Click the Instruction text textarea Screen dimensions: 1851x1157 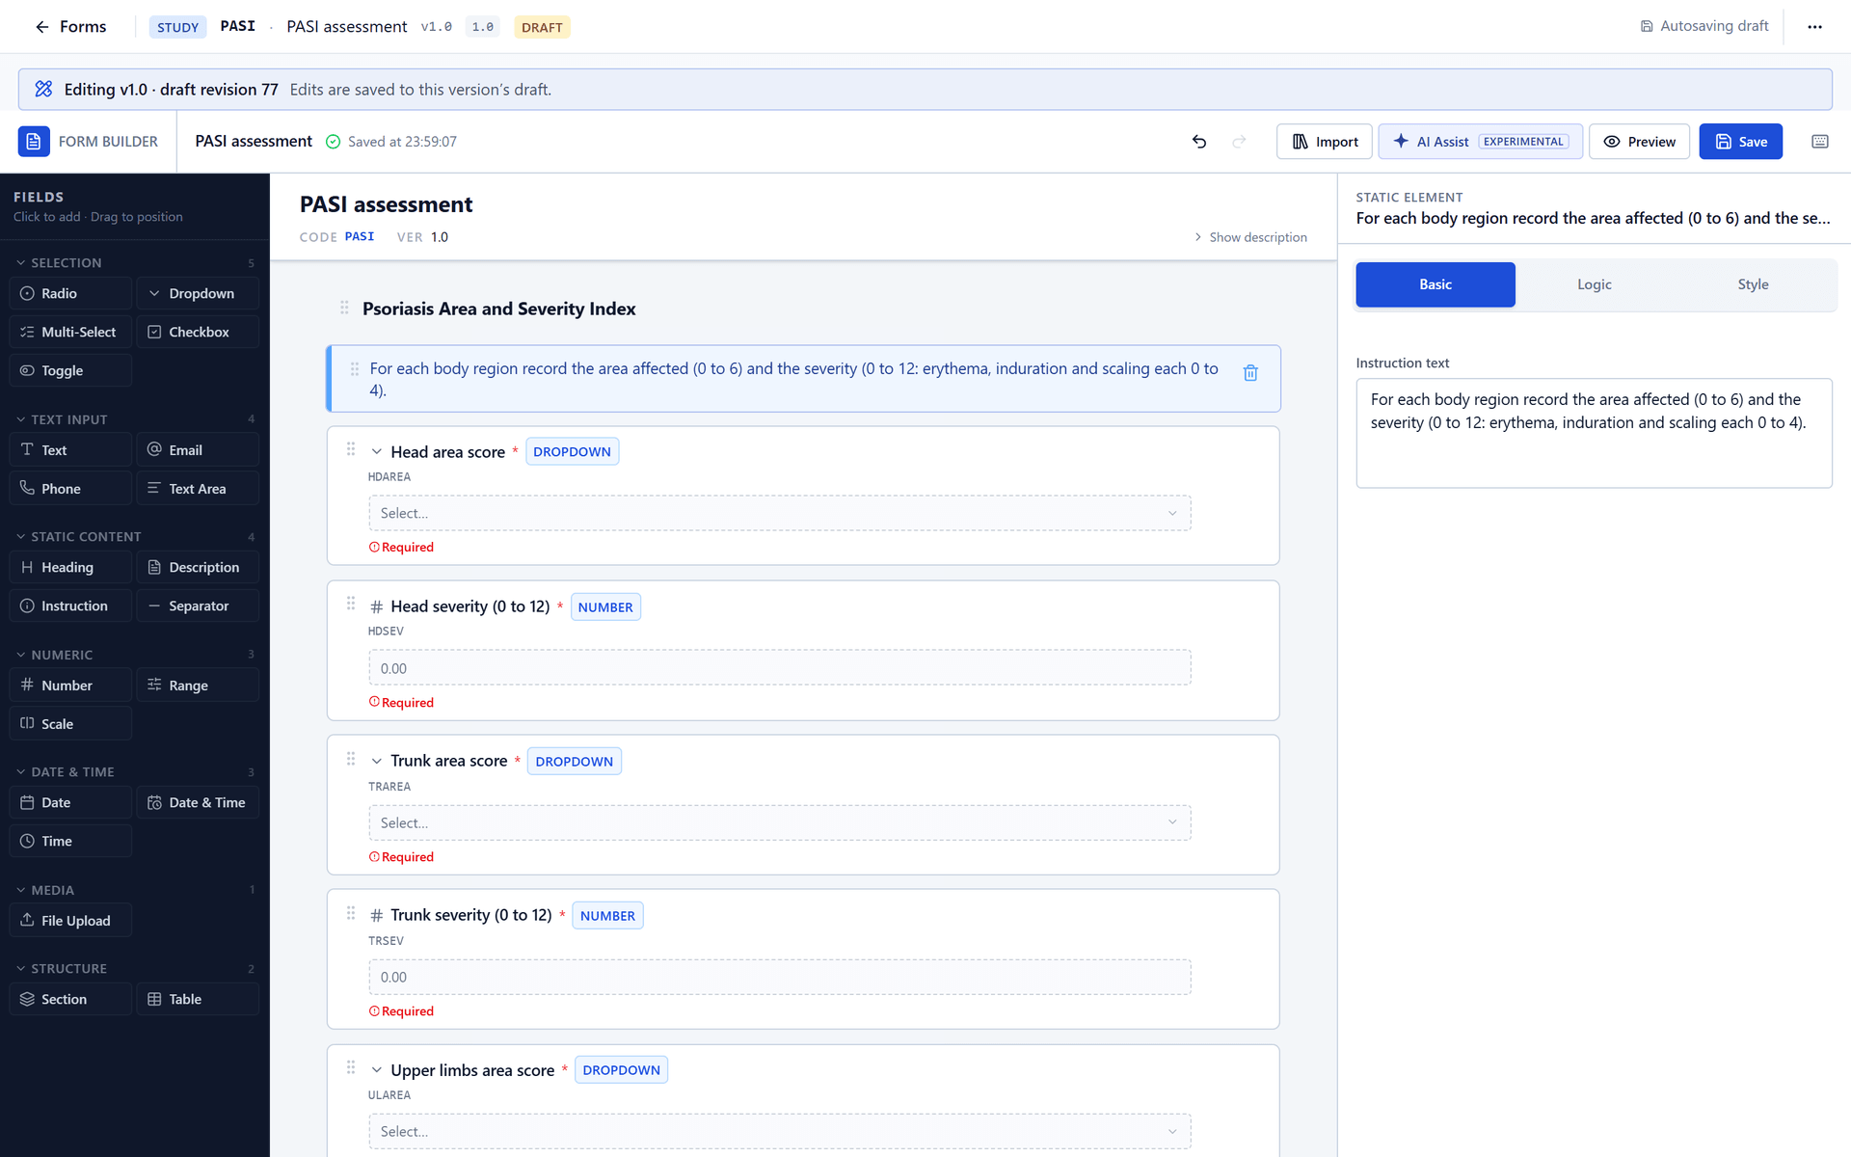click(x=1594, y=433)
